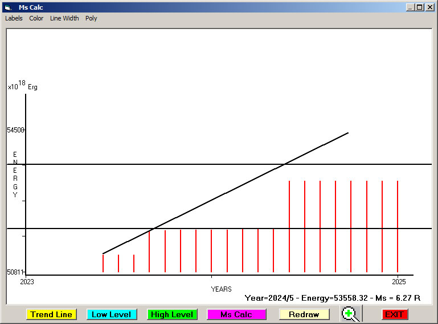The width and height of the screenshot is (438, 324).
Task: Select the upper horizontal level line
Action: 171,164
